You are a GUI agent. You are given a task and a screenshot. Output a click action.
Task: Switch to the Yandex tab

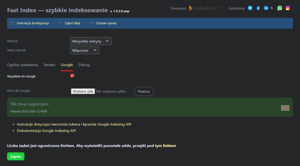click(x=49, y=65)
